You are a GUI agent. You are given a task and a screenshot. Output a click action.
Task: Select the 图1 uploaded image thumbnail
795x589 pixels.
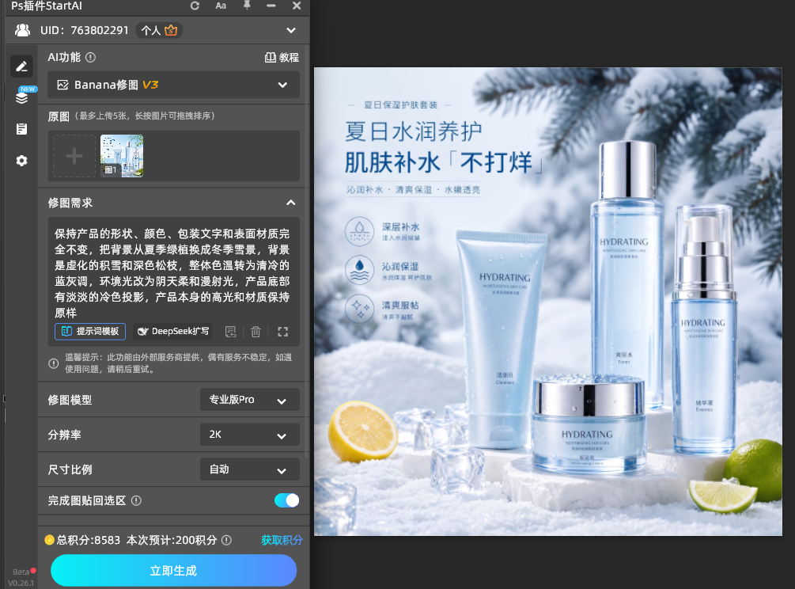(122, 156)
